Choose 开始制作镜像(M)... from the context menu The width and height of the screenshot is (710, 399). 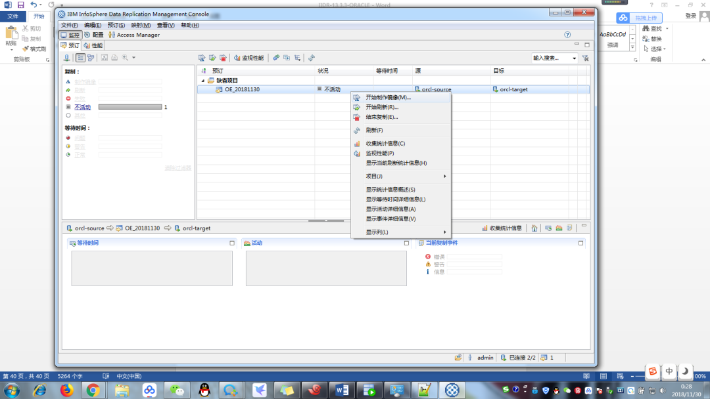401,98
